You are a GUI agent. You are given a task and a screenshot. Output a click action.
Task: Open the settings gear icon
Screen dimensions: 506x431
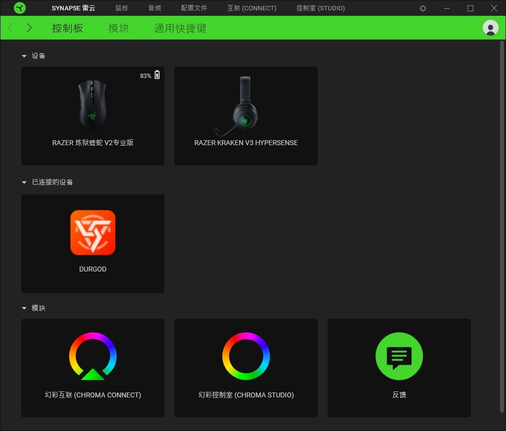(423, 8)
